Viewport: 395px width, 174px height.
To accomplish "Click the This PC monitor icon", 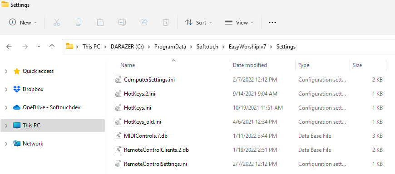I will 17,126.
